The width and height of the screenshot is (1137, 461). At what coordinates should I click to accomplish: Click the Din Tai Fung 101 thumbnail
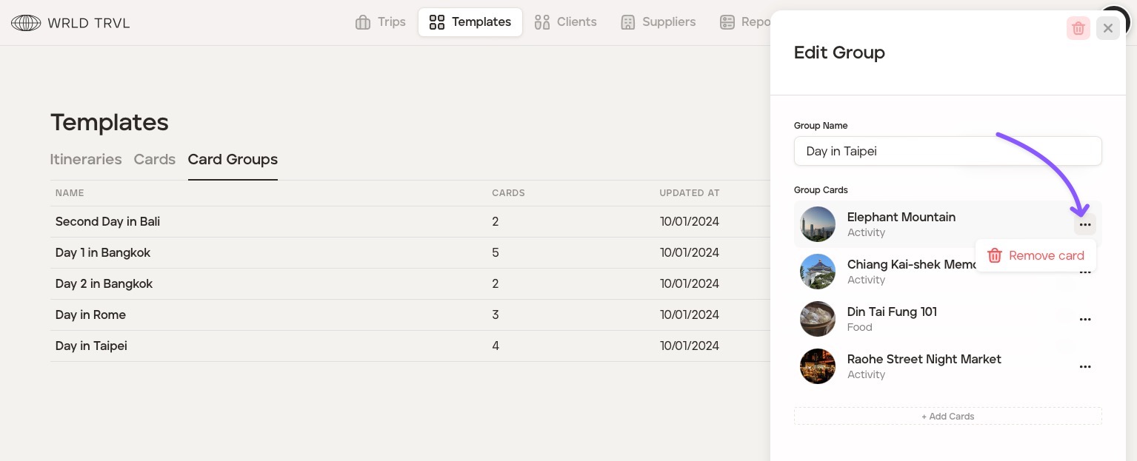[818, 319]
